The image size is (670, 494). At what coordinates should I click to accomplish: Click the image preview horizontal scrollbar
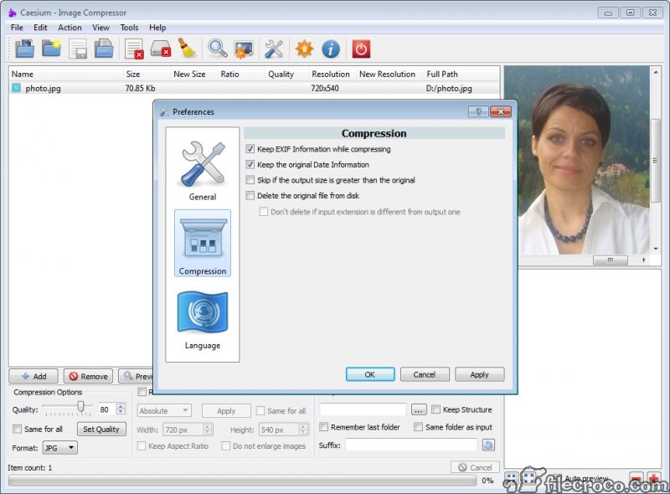(x=611, y=260)
